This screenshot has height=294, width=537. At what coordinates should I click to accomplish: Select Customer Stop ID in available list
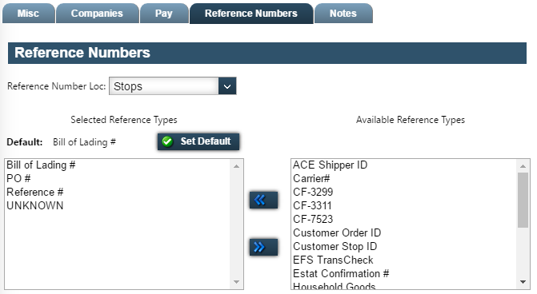click(x=335, y=247)
